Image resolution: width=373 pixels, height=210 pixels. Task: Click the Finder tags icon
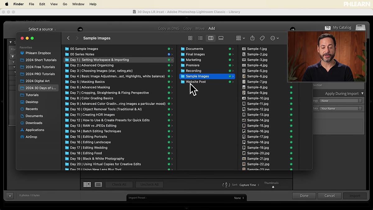[262, 38]
